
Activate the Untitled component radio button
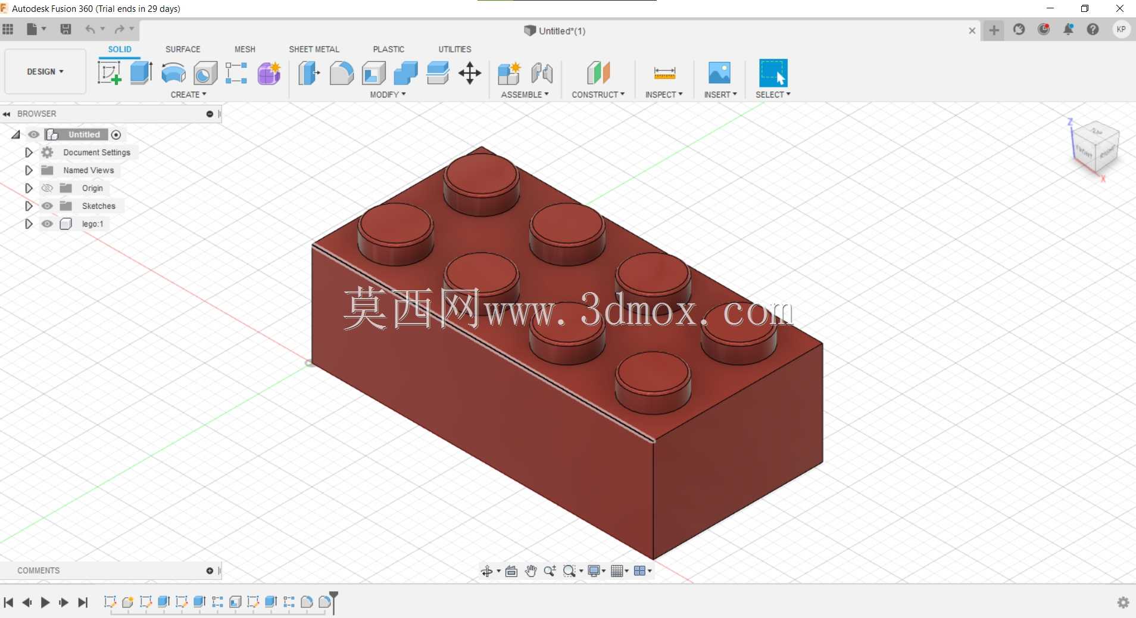(x=116, y=135)
